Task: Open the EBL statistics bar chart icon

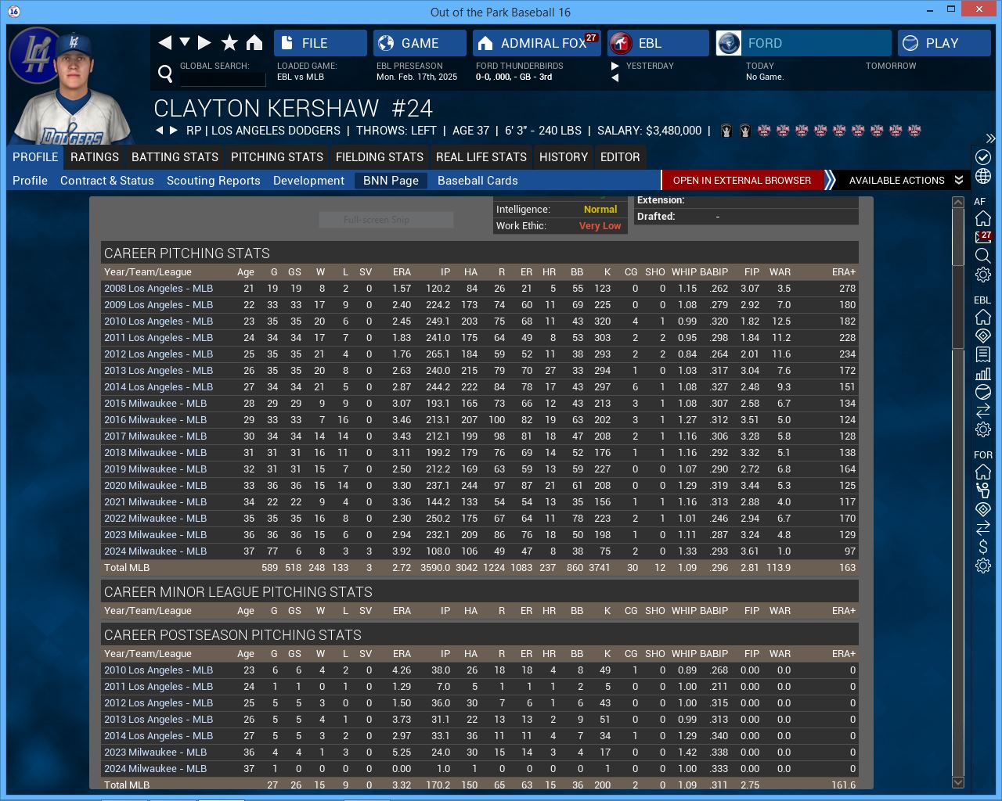Action: click(x=983, y=373)
